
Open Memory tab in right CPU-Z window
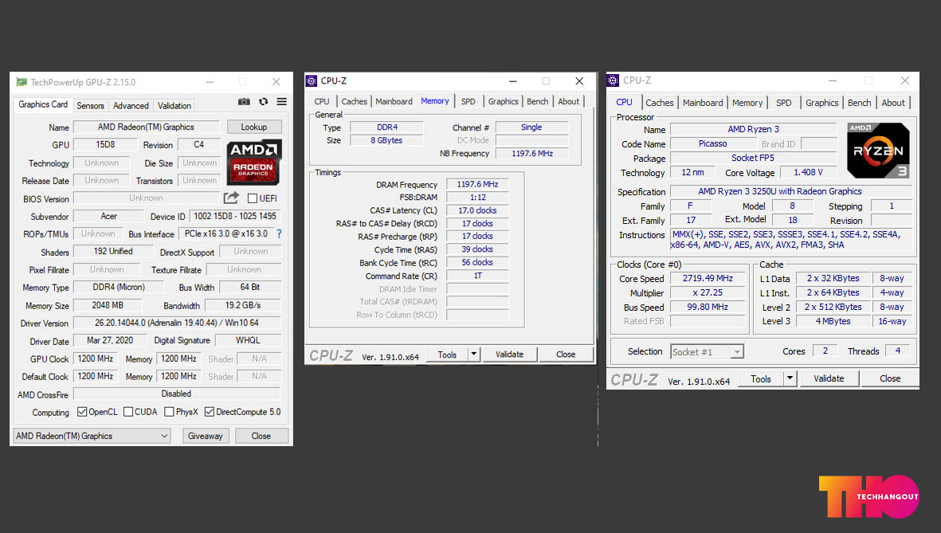click(x=747, y=103)
